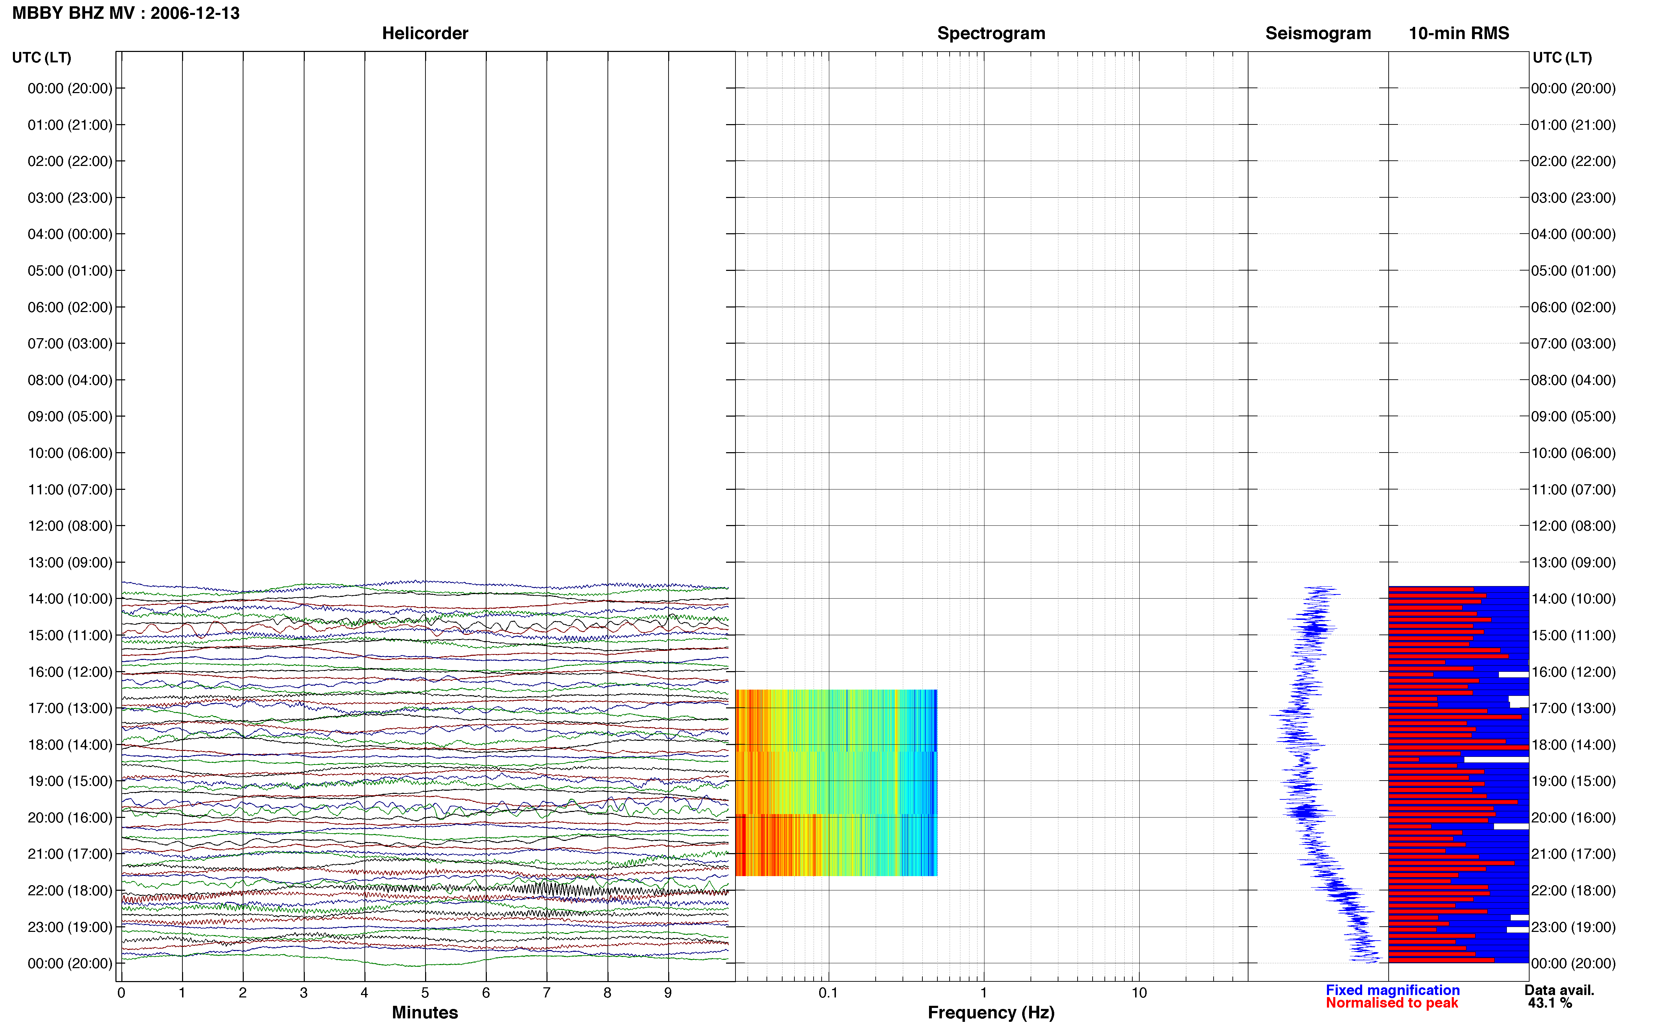
Task: Click the title 'MBBY BHZ MV : 2006-12-13'
Action: click(126, 13)
